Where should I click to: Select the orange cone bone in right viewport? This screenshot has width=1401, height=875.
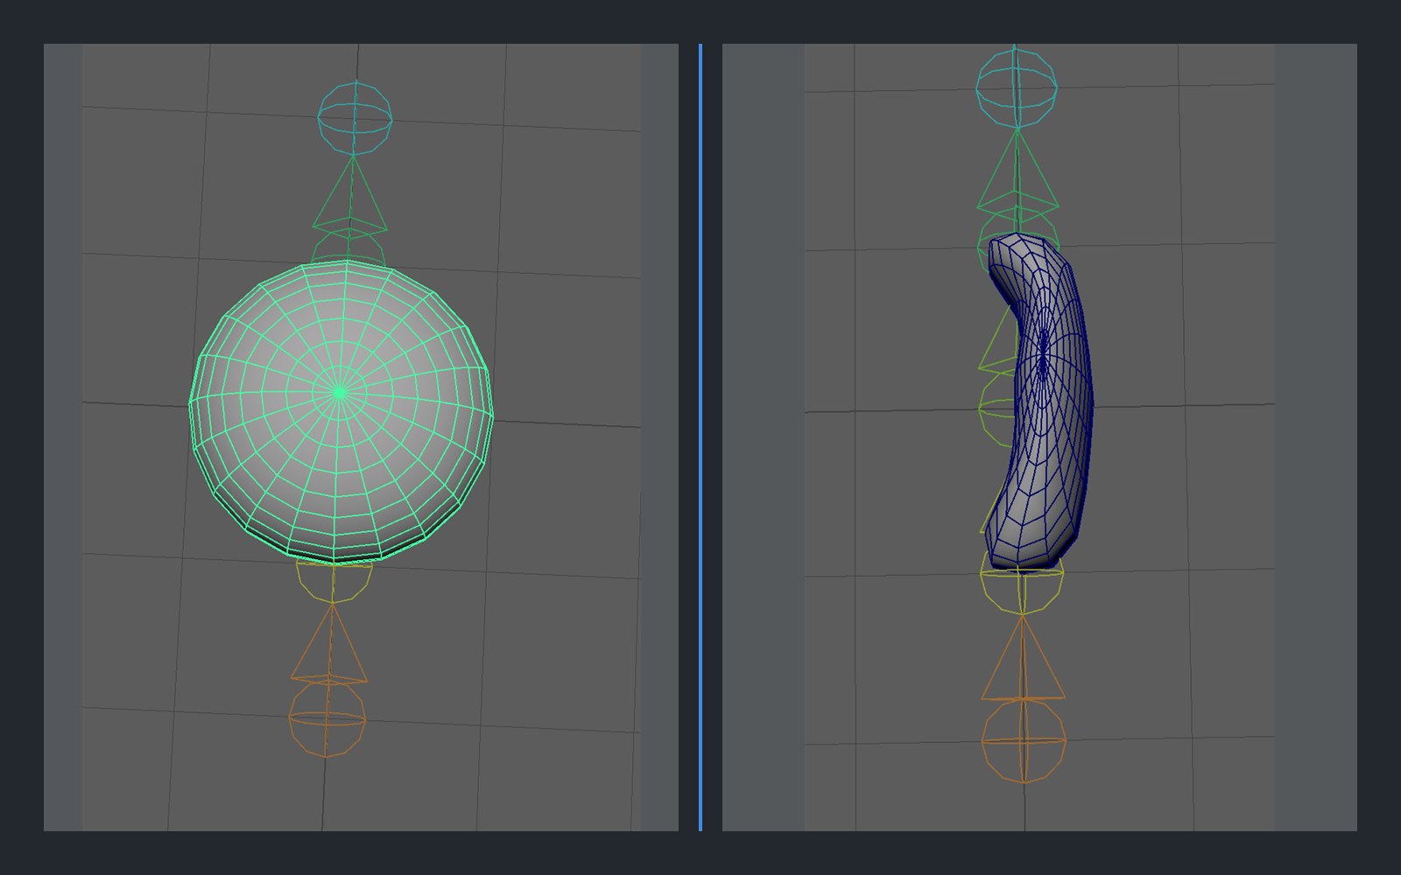tap(1023, 656)
